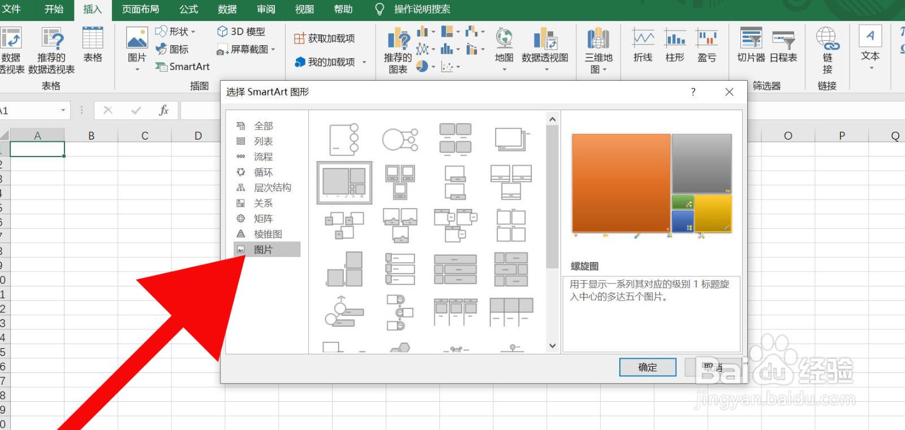Select column P header
The width and height of the screenshot is (905, 430).
pos(842,136)
